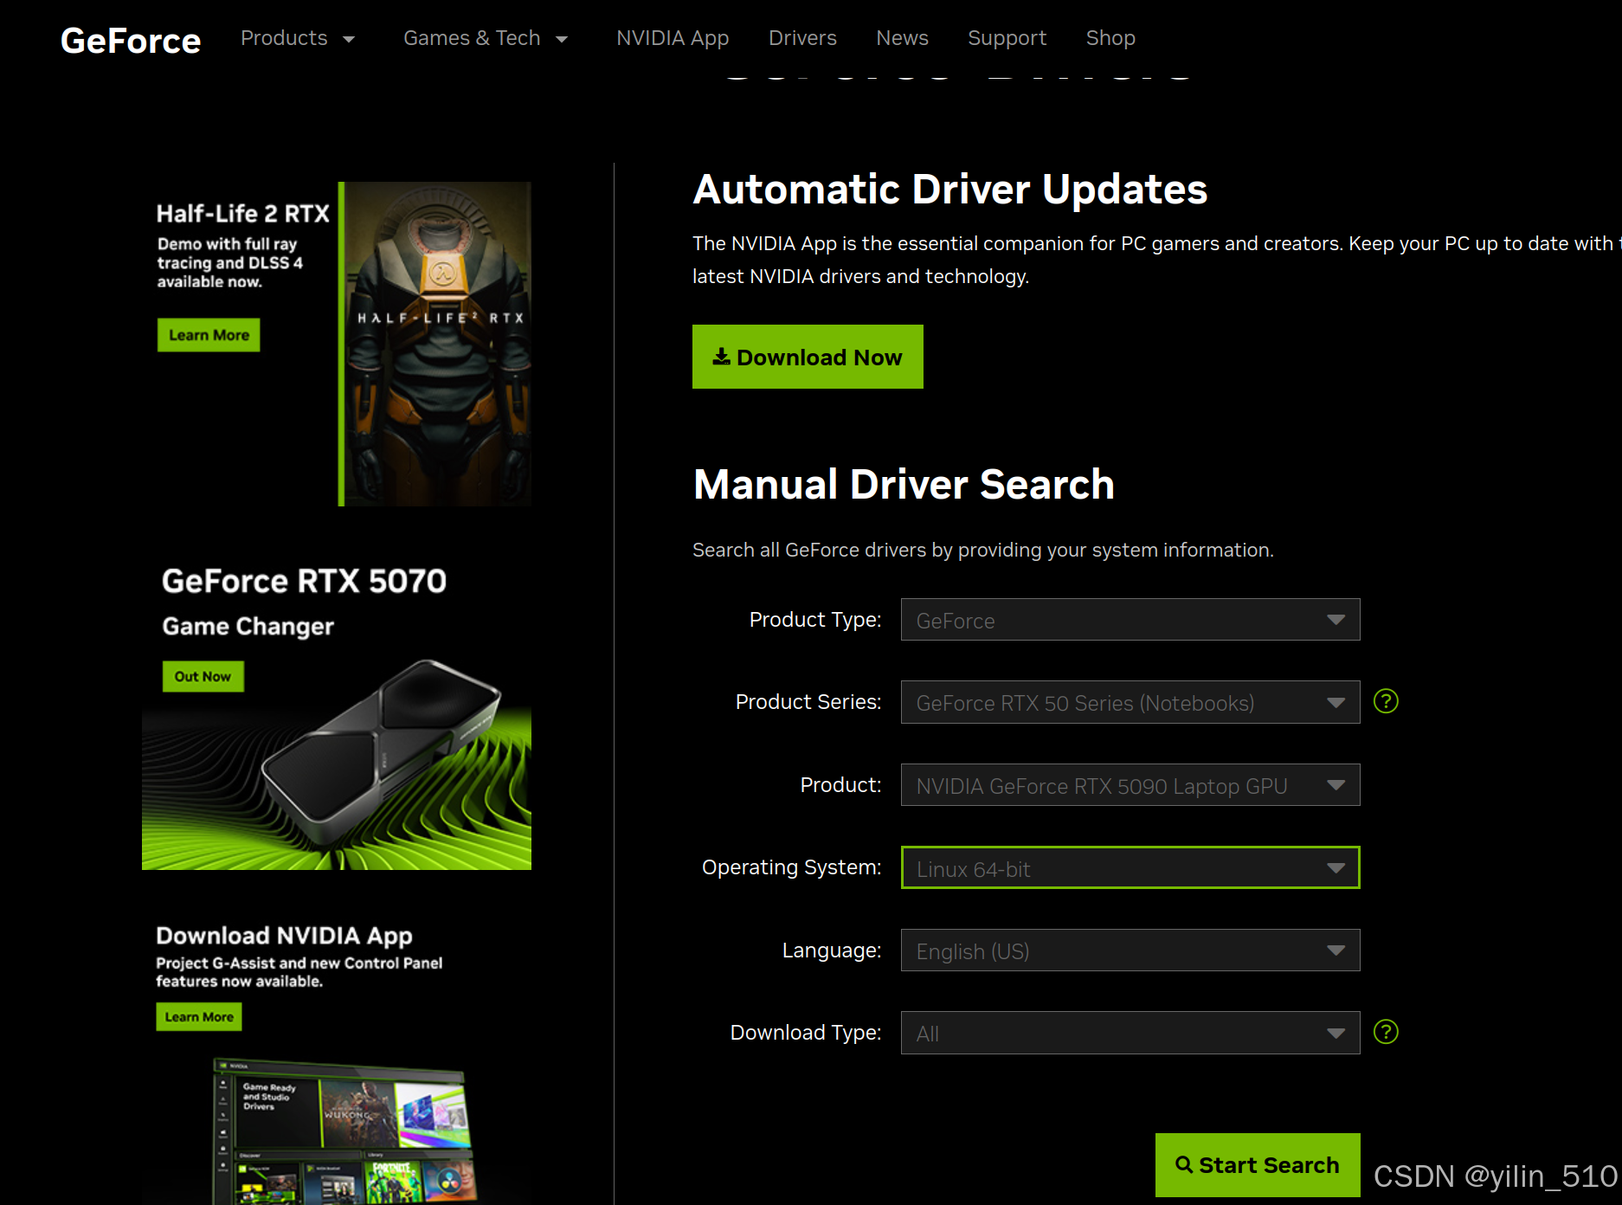Open the Product dropdown showing RTX 5090 Laptop GPU
Screen dimensions: 1622x1205
[1130, 785]
